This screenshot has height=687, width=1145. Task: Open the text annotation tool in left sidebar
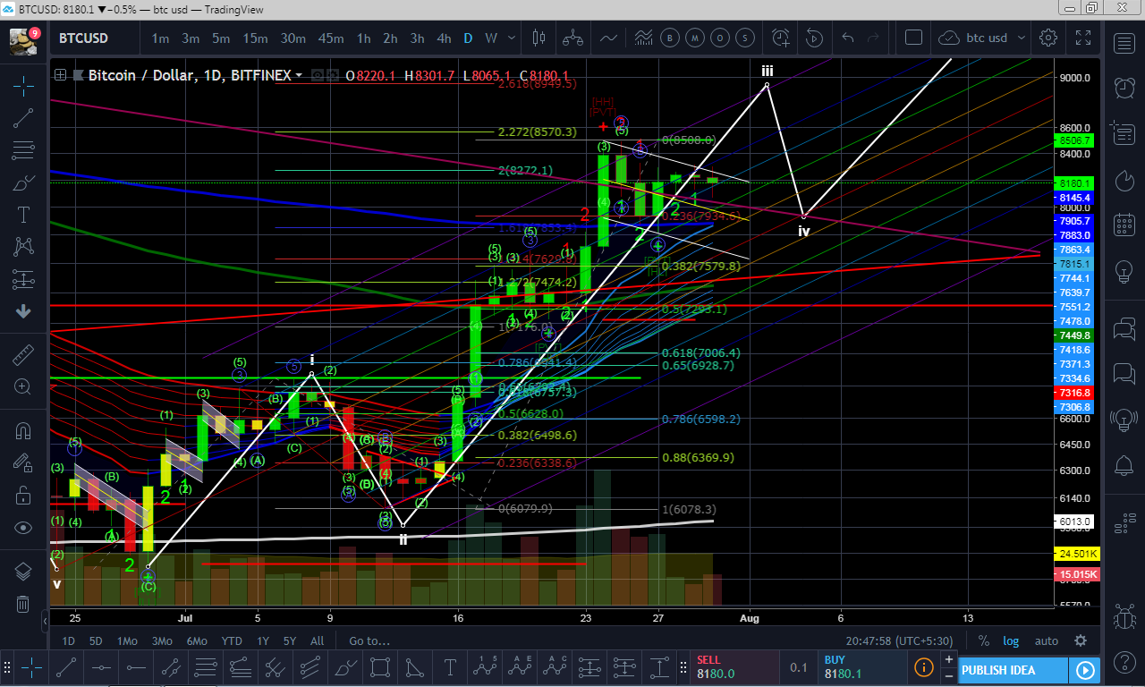23,215
